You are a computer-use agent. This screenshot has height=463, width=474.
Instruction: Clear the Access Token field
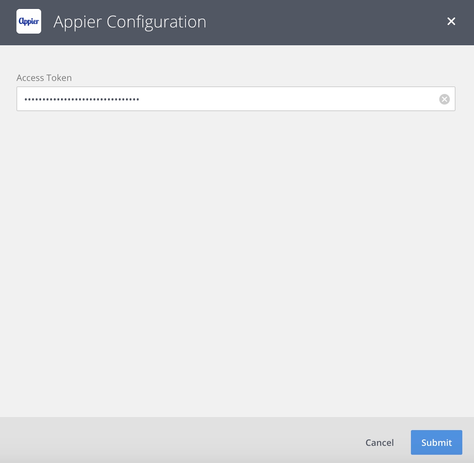coord(444,99)
